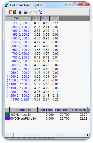Minimize the Cut Point Table window
Image resolution: width=93 pixels, height=143 pixels.
[68, 4]
